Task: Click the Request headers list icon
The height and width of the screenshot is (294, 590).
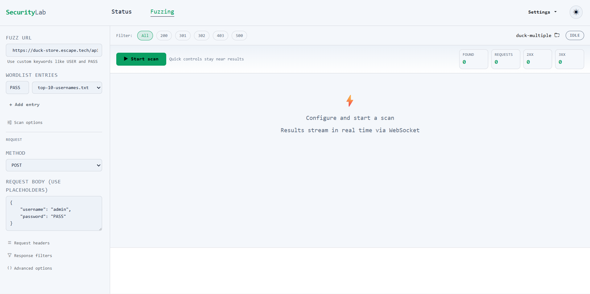Action: 10,243
